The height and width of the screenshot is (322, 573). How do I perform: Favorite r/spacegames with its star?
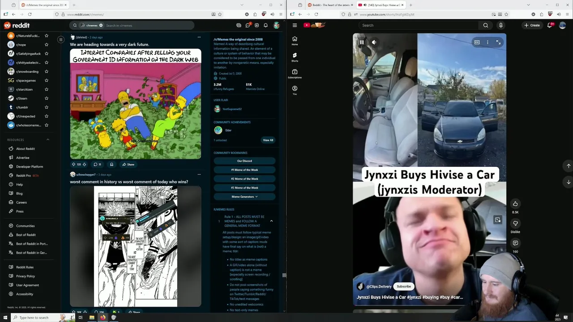point(46,80)
